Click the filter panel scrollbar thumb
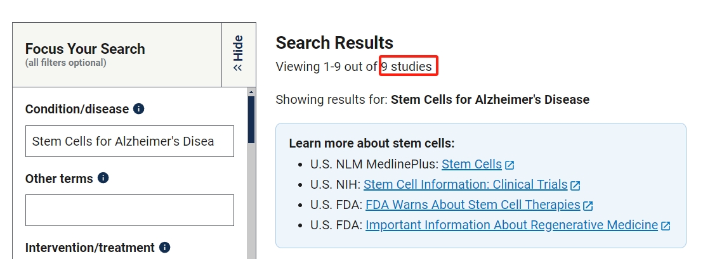The height and width of the screenshot is (259, 724). tap(251, 119)
